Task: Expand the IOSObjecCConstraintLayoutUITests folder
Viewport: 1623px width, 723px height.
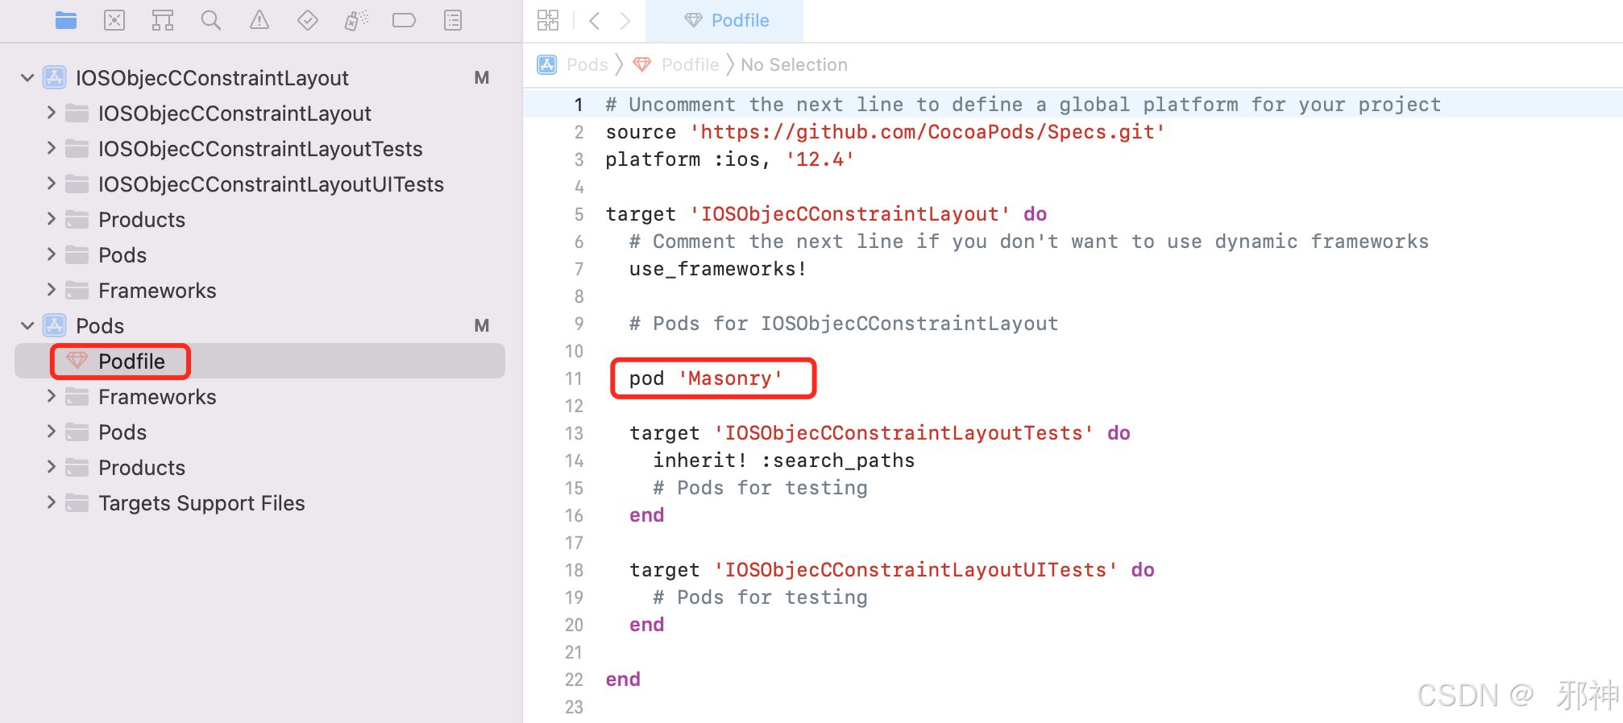Action: click(51, 184)
